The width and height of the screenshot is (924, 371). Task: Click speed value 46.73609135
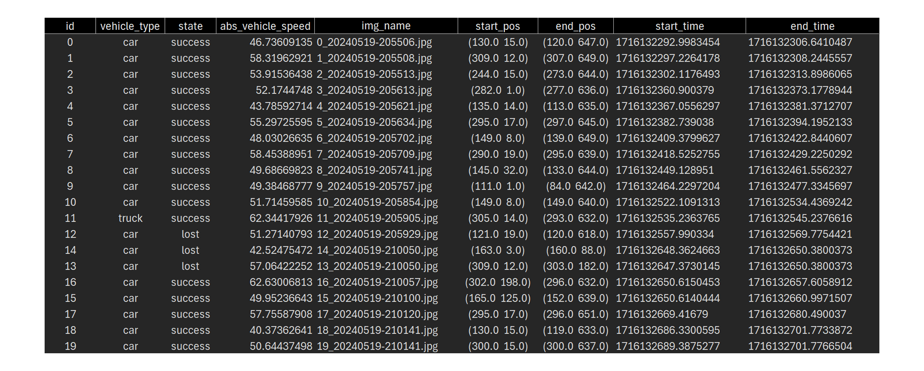[x=281, y=42]
